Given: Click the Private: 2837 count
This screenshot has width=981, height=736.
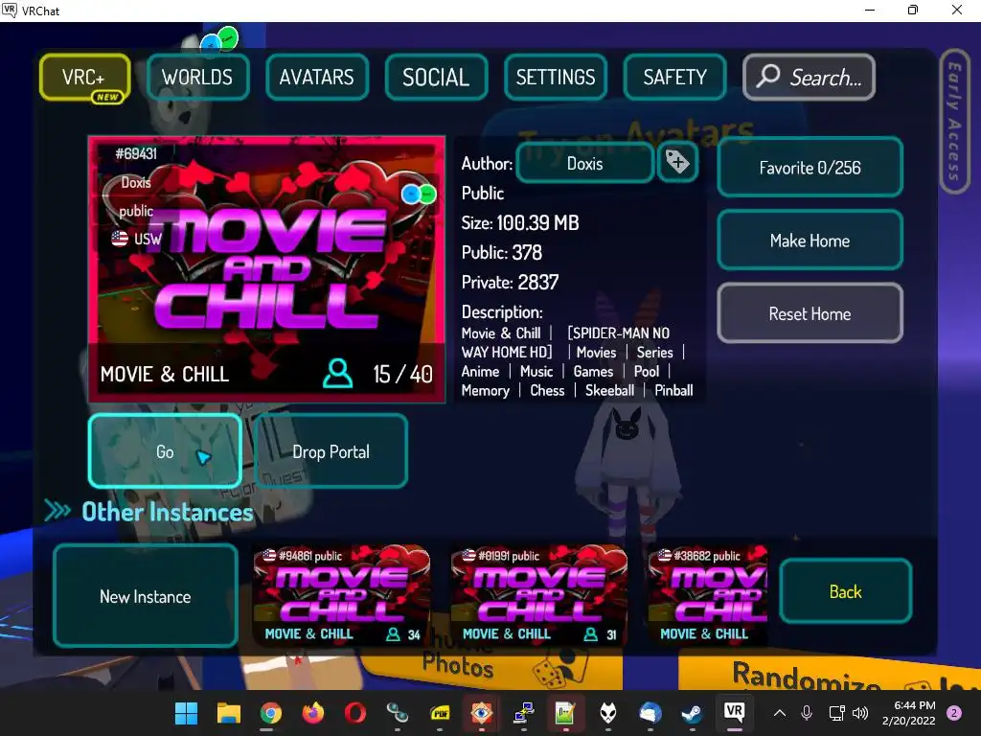Looking at the screenshot, I should [510, 283].
